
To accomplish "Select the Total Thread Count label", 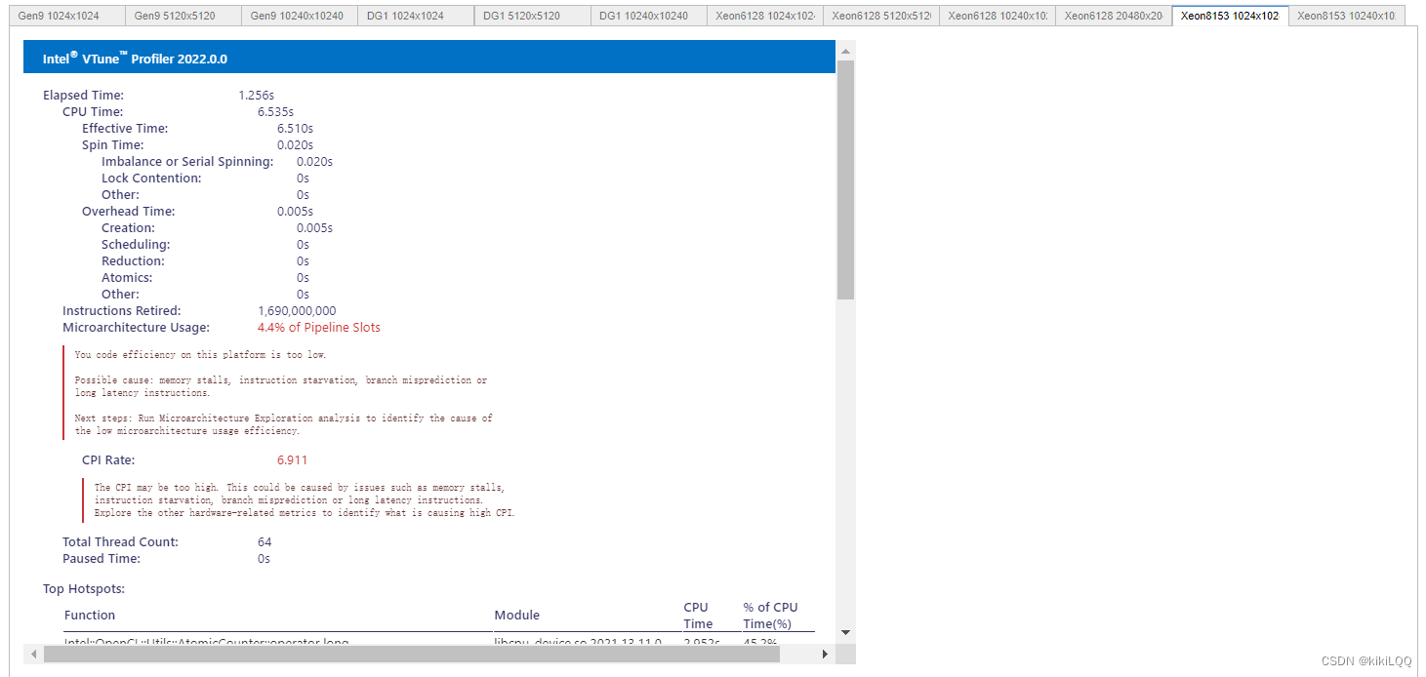I will coord(120,542).
